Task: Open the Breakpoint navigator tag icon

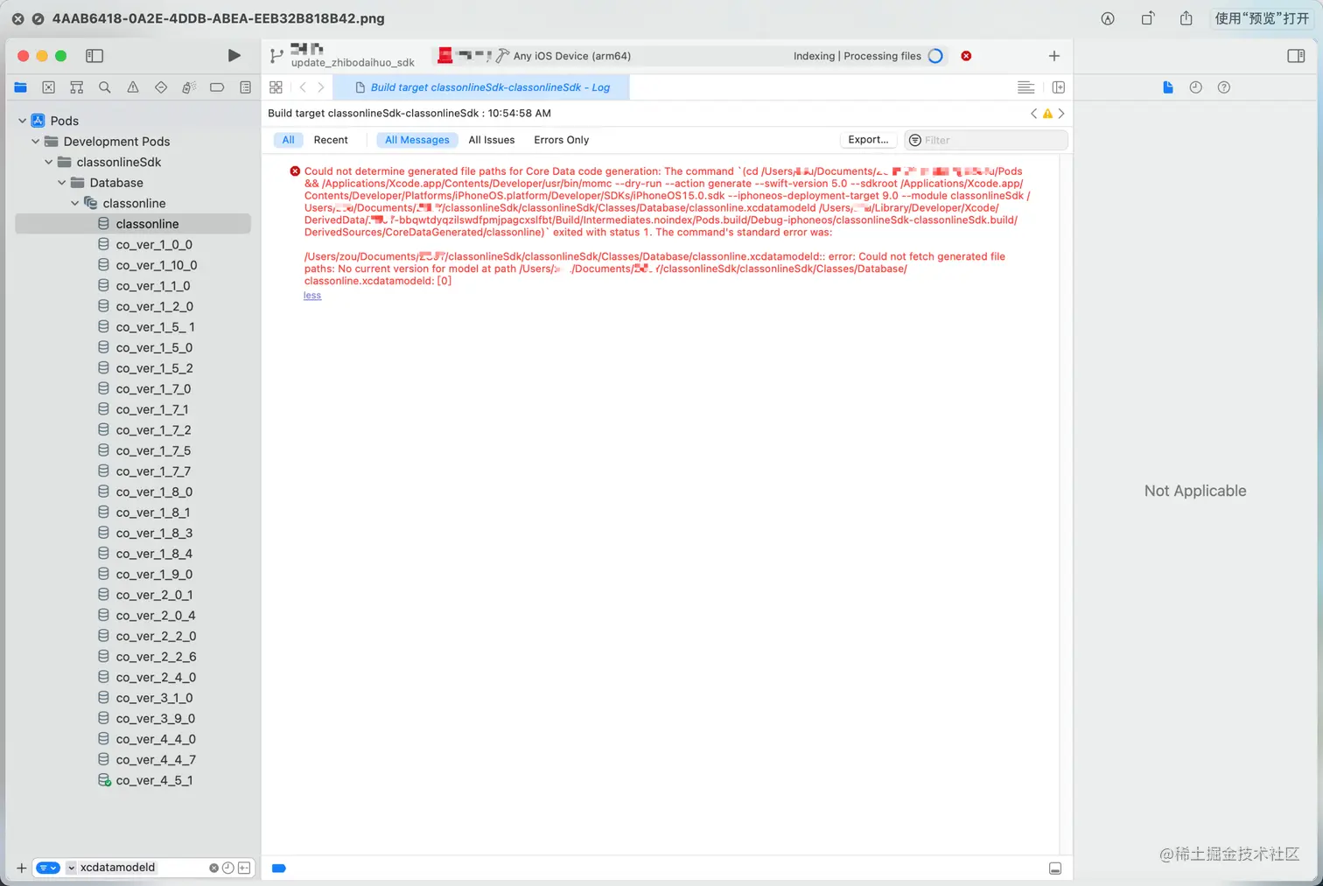Action: coord(215,87)
